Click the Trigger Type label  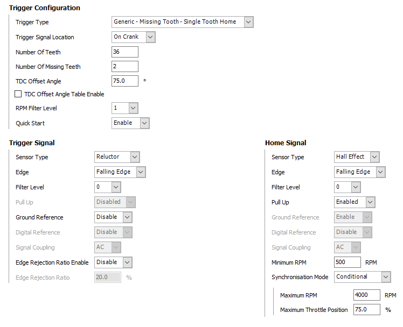32,22
